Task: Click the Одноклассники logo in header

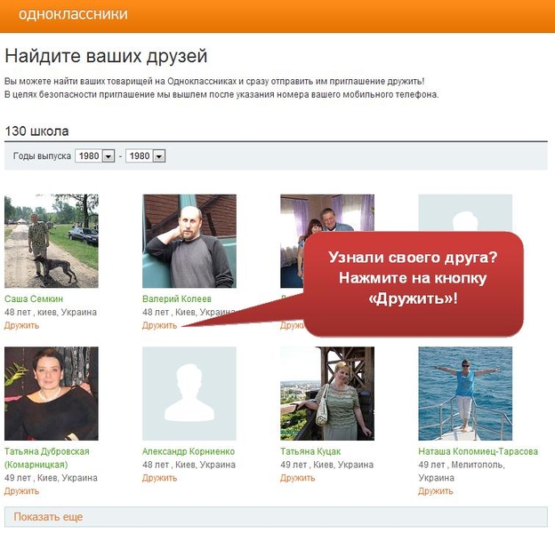Action: pyautogui.click(x=72, y=14)
